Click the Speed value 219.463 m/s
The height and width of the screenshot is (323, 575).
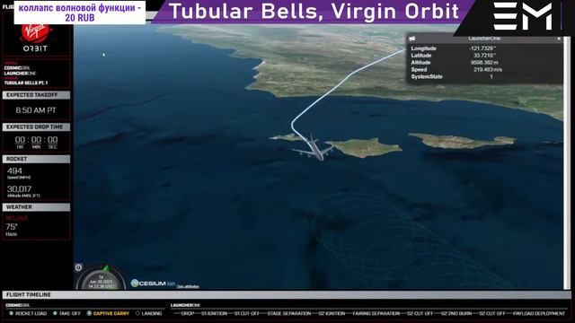(488, 70)
